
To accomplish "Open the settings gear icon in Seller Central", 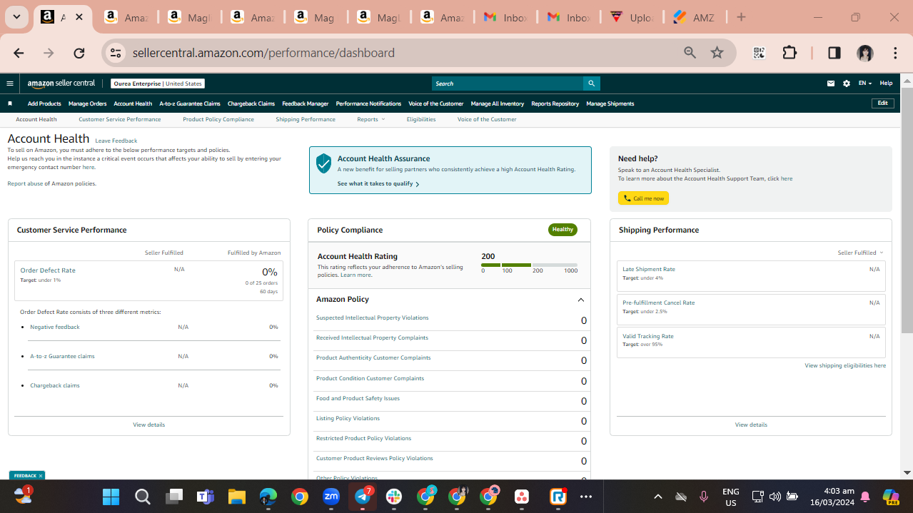I will click(x=847, y=83).
